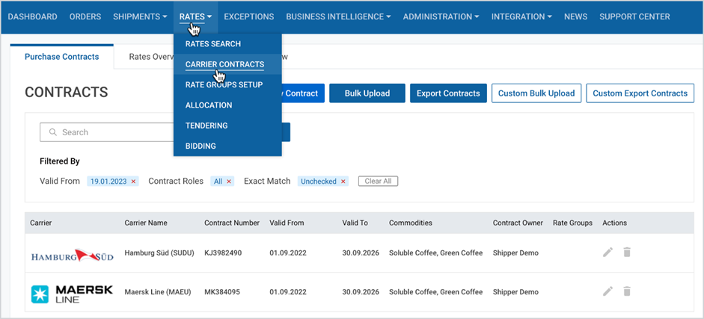This screenshot has width=704, height=319.
Task: Open the Support Center
Action: 634,16
